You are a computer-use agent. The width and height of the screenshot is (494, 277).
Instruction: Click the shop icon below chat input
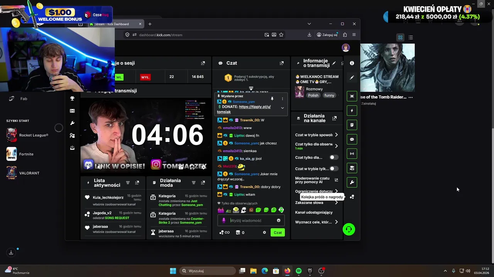tap(238, 232)
